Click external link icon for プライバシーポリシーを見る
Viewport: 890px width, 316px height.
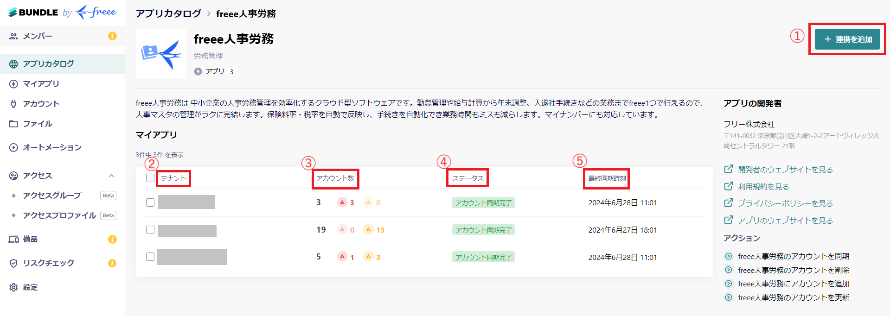coord(729,203)
